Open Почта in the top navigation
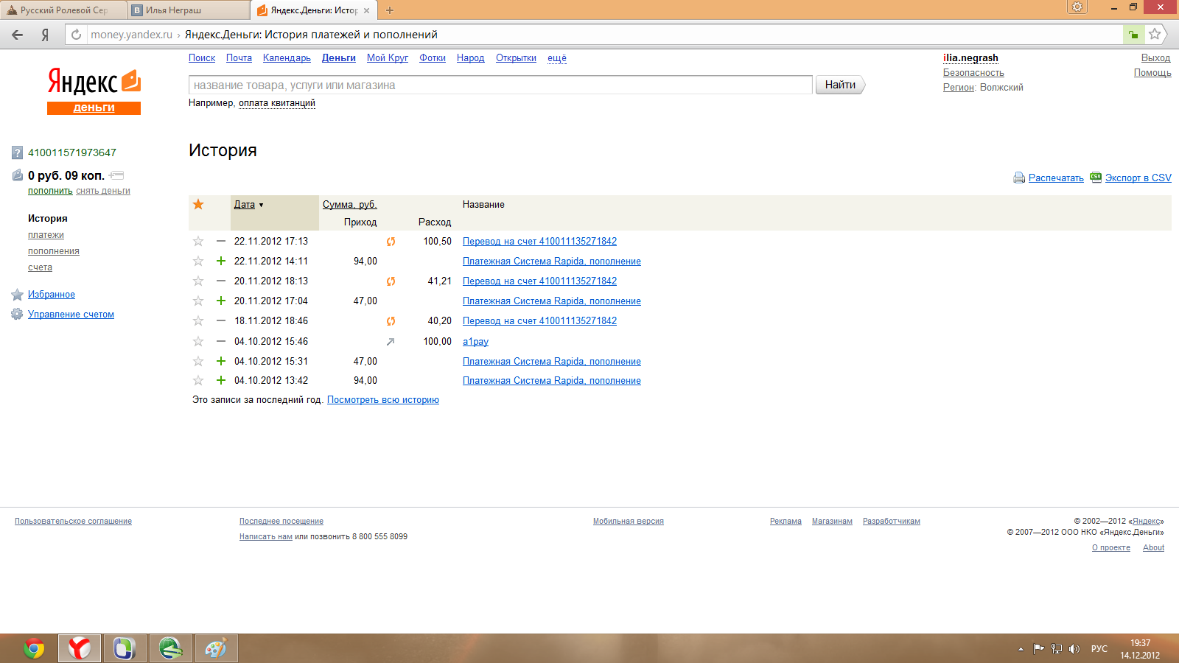Screen dimensions: 1179x663 click(x=239, y=57)
